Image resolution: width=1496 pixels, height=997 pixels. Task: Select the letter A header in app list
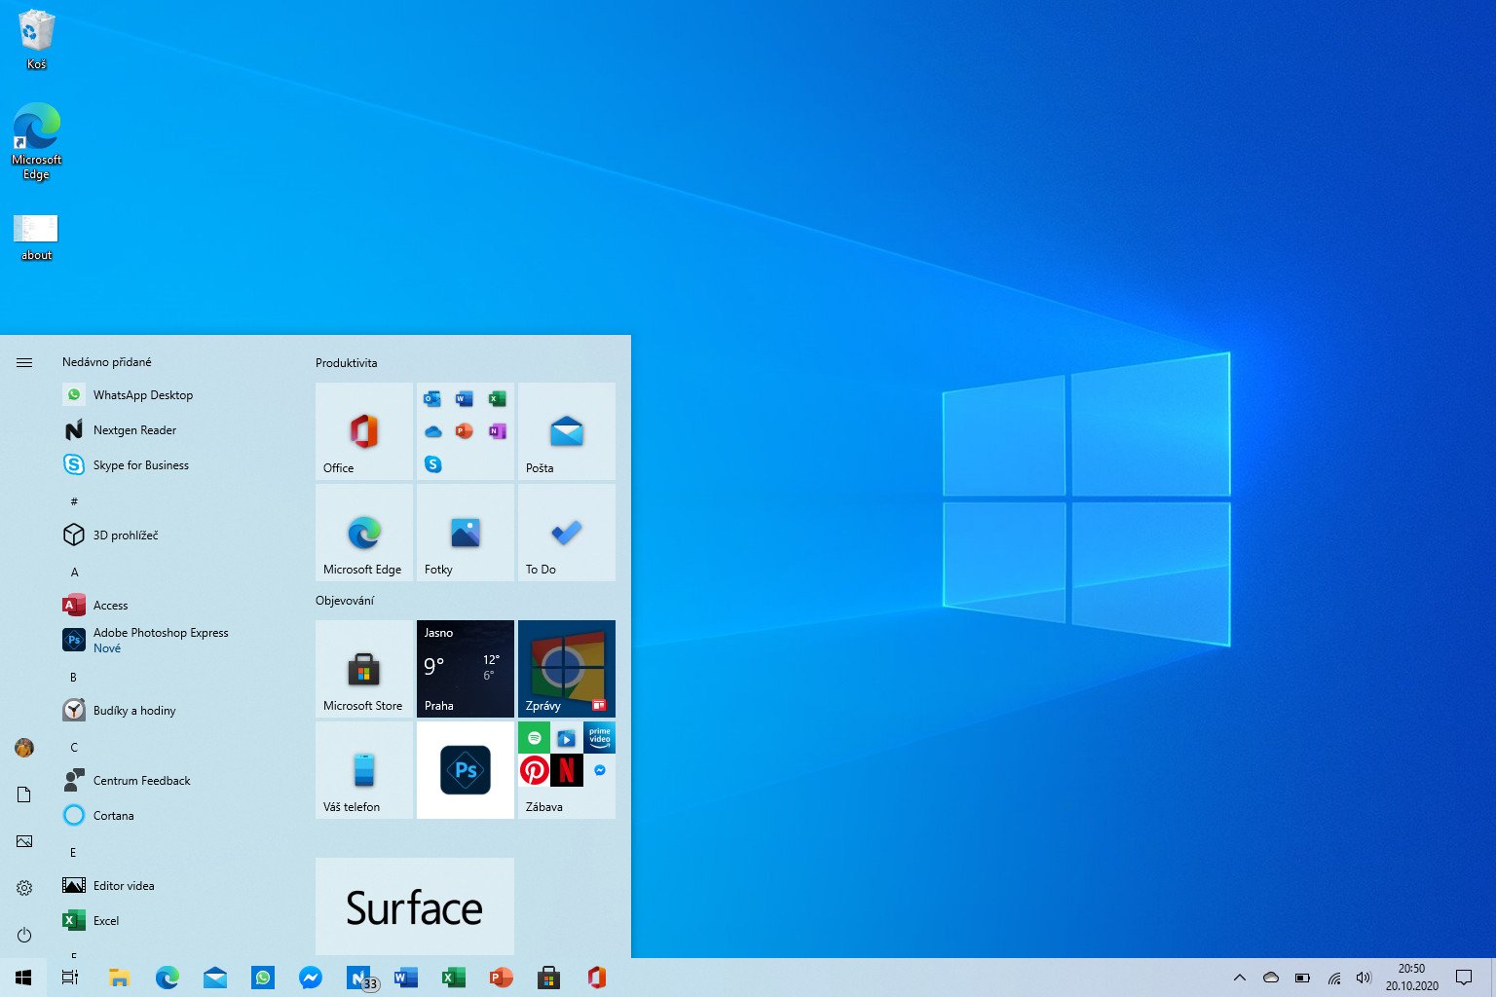[x=74, y=572]
